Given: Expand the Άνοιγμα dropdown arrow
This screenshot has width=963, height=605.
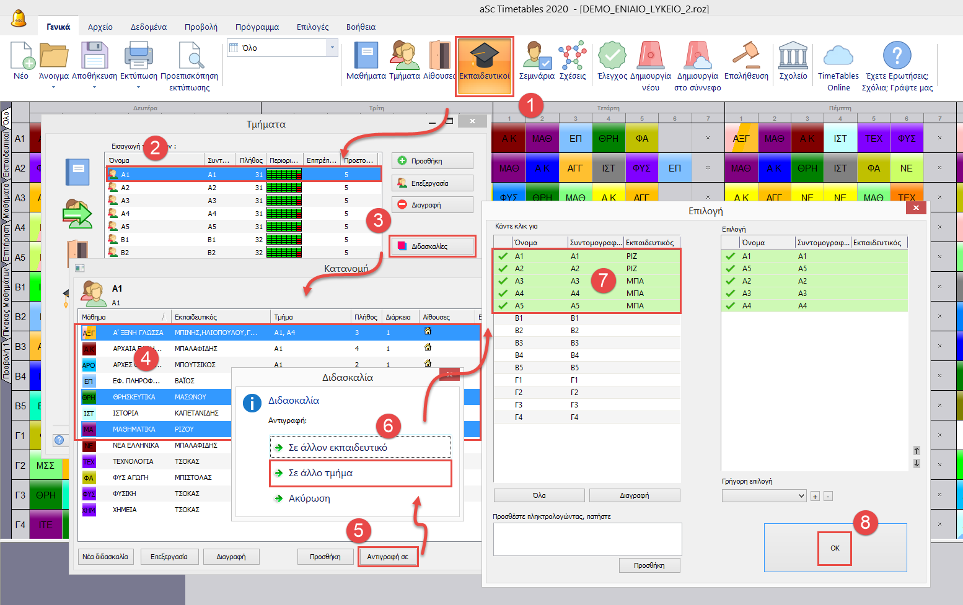Looking at the screenshot, I should [53, 87].
